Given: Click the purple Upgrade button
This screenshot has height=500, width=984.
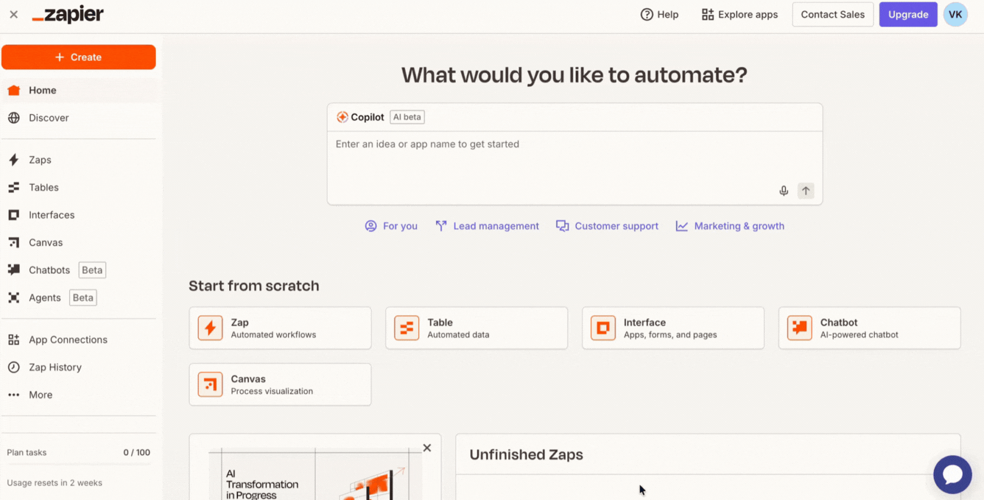Looking at the screenshot, I should coord(908,15).
